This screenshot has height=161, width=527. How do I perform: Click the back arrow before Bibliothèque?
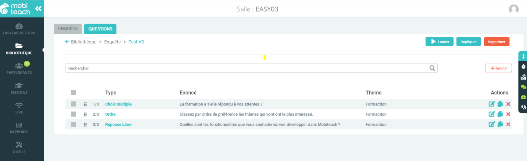point(67,42)
